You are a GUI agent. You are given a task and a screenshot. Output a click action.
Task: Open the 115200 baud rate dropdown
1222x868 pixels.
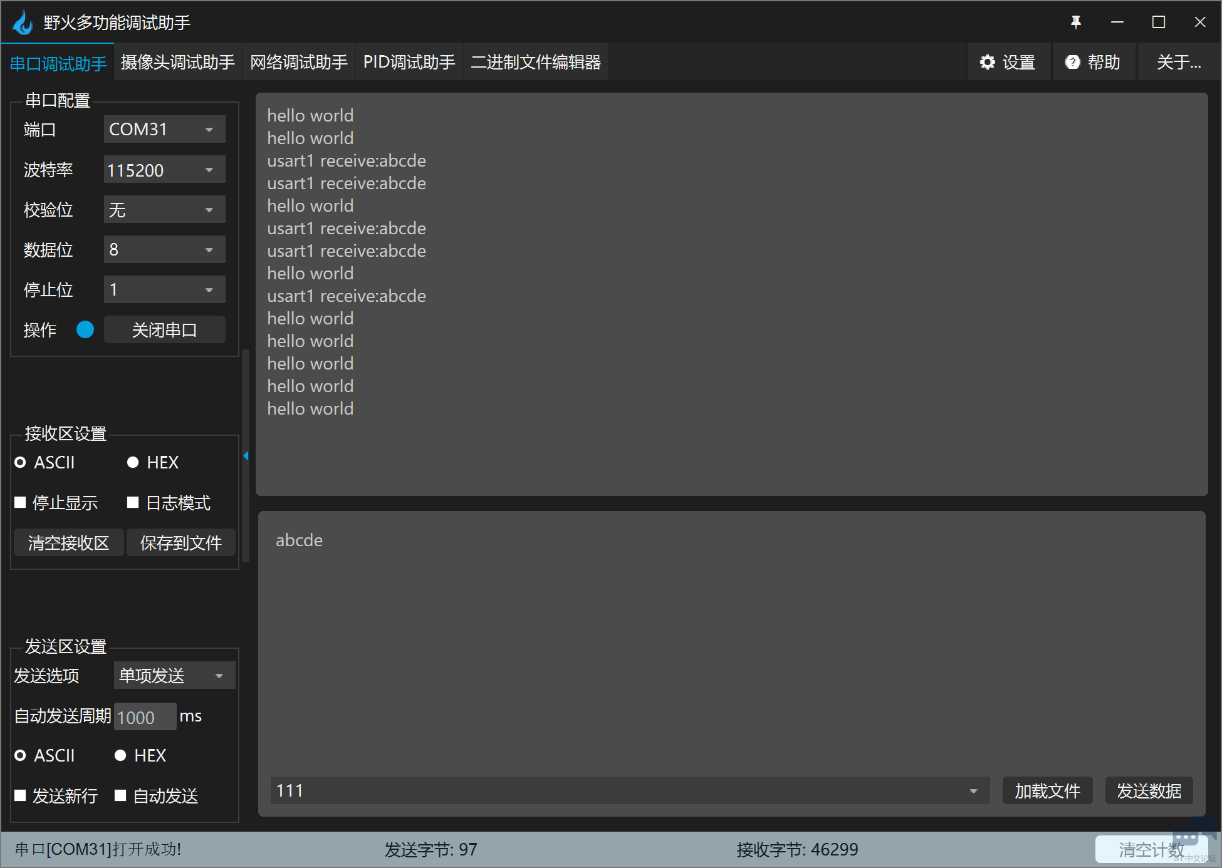point(164,170)
